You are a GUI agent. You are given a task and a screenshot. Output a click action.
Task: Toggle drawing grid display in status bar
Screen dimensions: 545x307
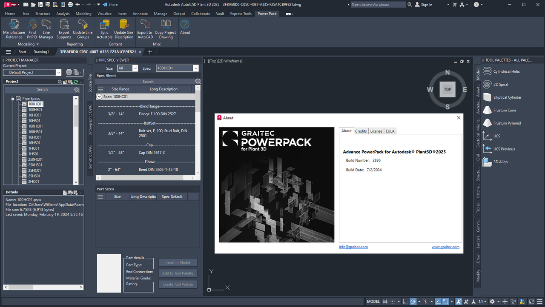pos(385,301)
